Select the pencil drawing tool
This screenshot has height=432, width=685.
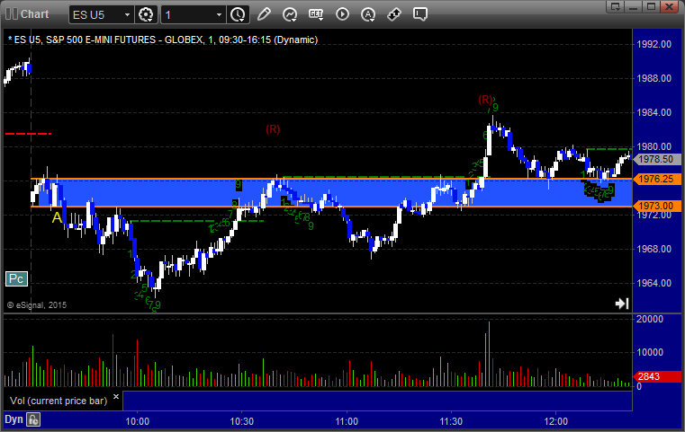[263, 14]
